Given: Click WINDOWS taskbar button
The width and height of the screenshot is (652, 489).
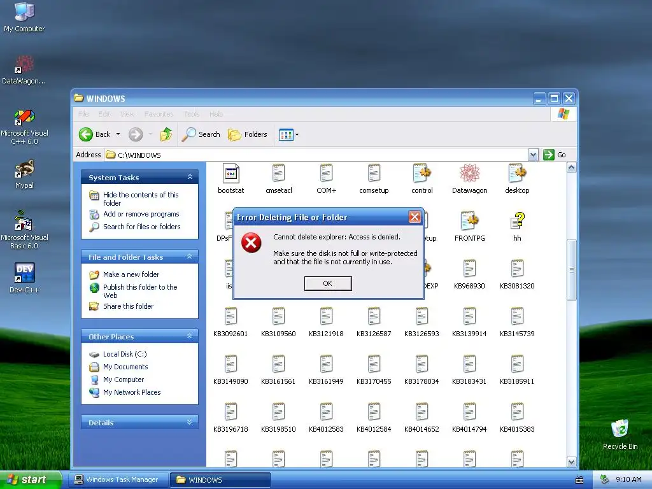Looking at the screenshot, I should 220,480.
